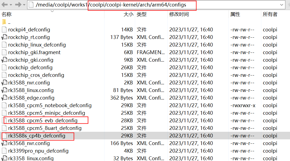Click the 14KB size of rockpi4_defconfig
The height and width of the screenshot is (161, 290).
click(x=127, y=29)
